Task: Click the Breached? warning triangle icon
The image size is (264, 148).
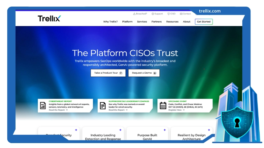Action: (134, 14)
